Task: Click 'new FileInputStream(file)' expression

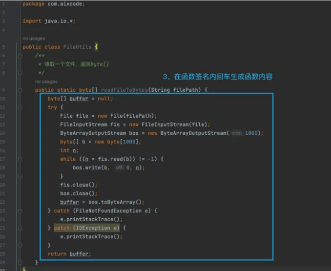Action: point(168,125)
